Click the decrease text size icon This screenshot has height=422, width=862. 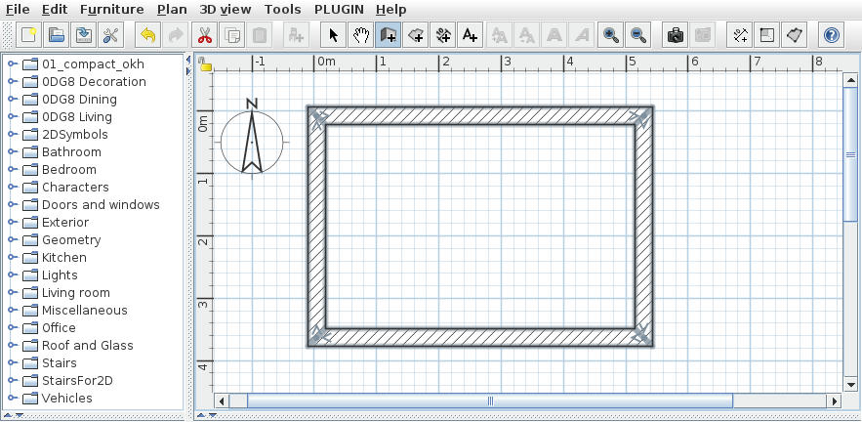pos(527,36)
